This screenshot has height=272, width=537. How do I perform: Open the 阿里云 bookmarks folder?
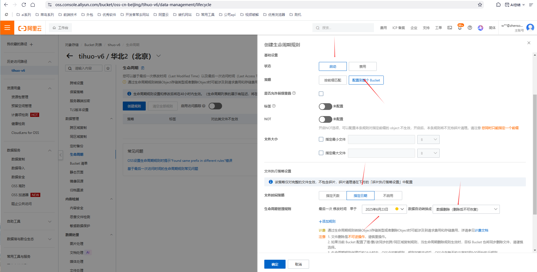[x=161, y=15]
